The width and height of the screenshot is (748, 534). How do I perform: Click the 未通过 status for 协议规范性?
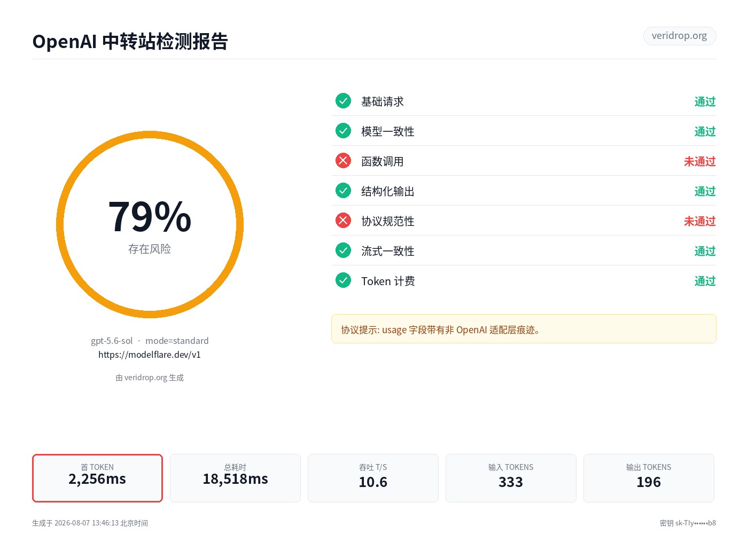click(699, 221)
